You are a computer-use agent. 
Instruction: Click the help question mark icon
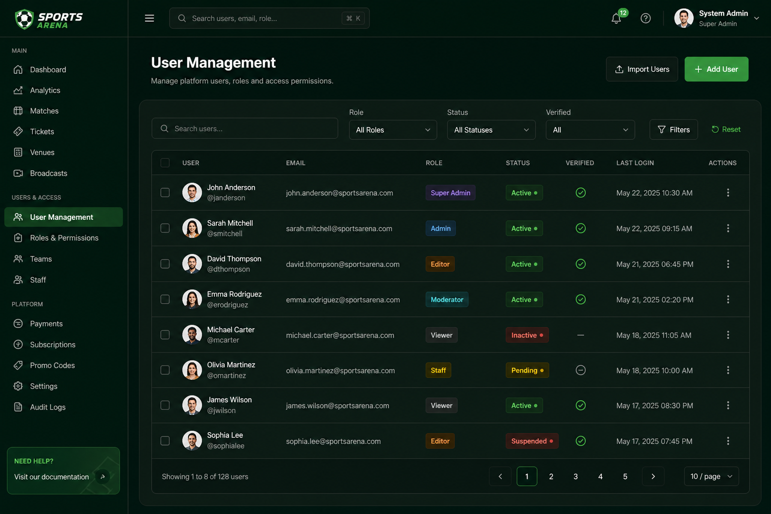646,19
